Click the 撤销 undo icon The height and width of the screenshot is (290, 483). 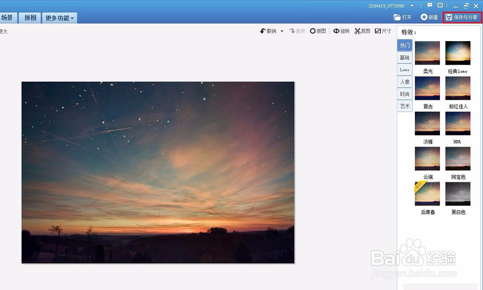tap(263, 31)
